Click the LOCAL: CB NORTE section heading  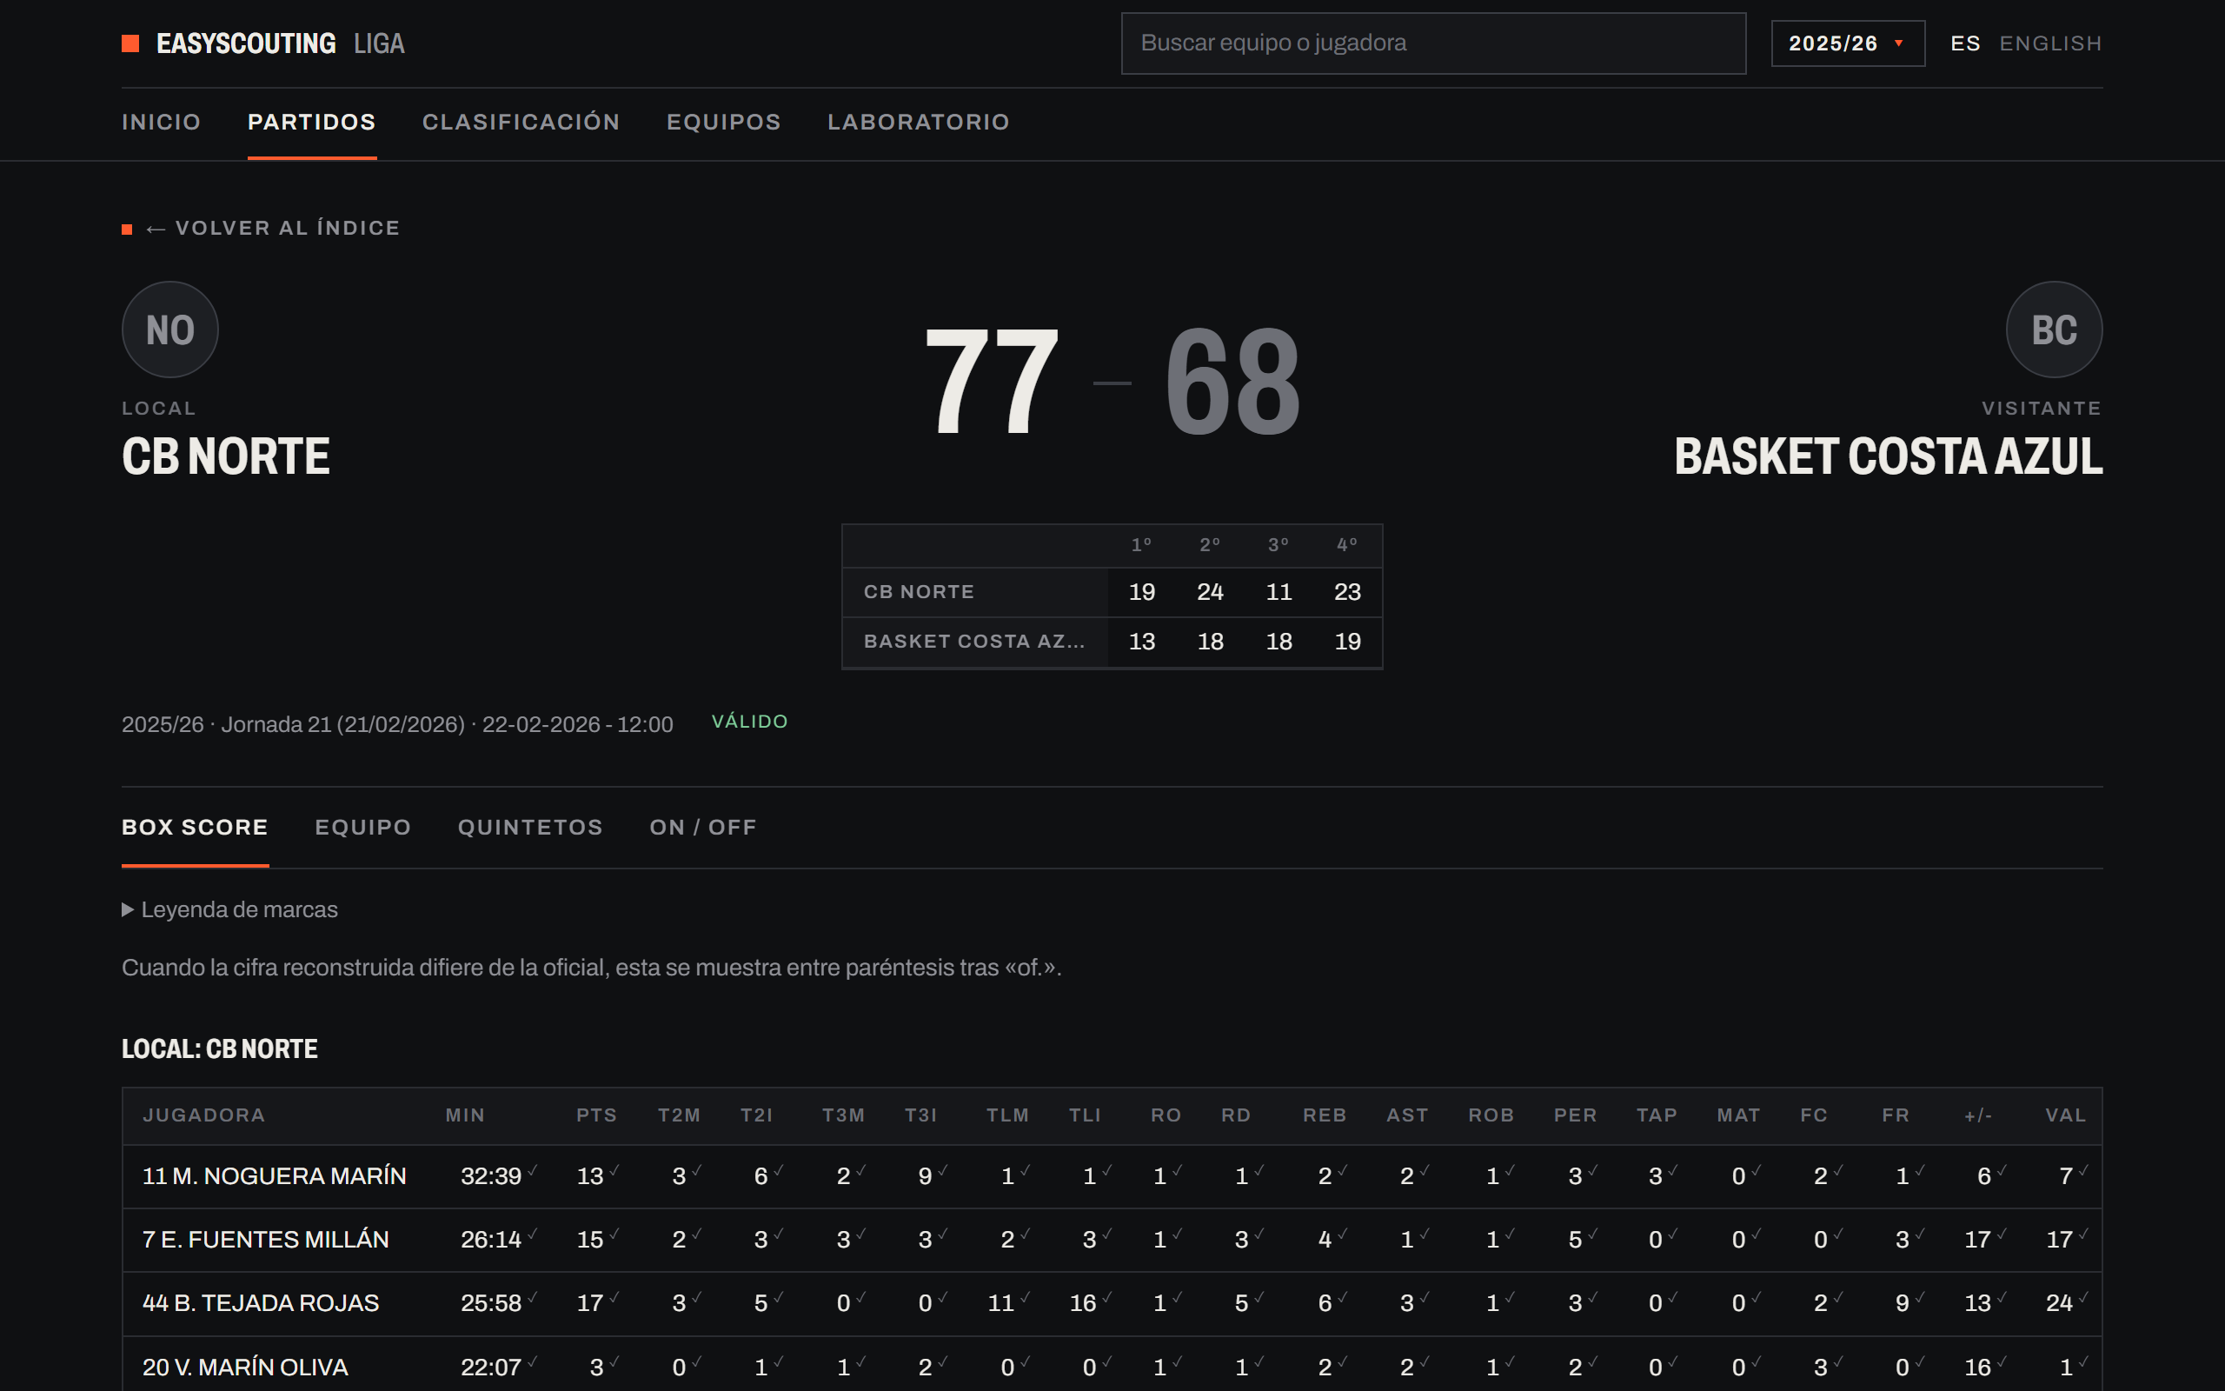(x=220, y=1048)
